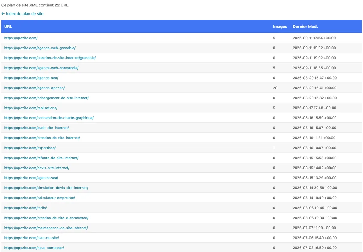The image size is (363, 252).
Task: Click the image count 5 in the realisations row
Action: coord(274,108)
